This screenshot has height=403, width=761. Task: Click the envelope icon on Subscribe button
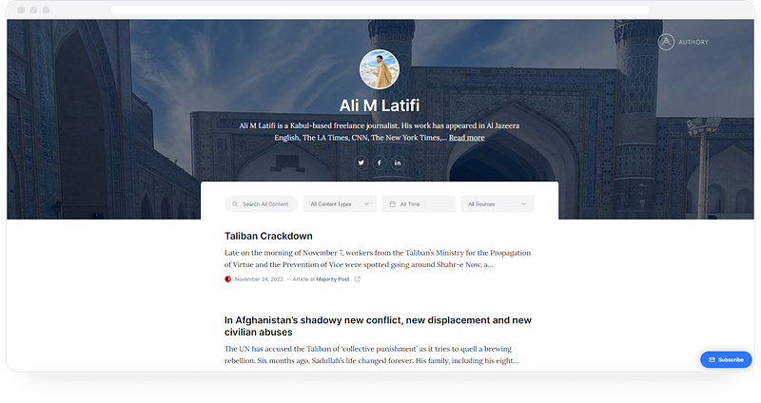[712, 360]
